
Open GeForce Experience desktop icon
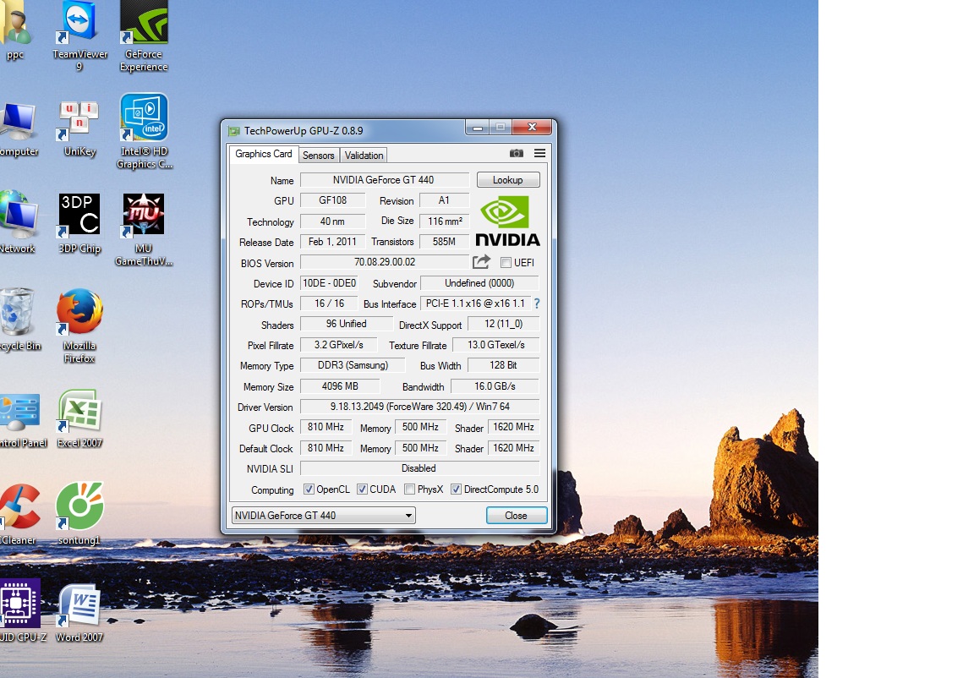(144, 36)
